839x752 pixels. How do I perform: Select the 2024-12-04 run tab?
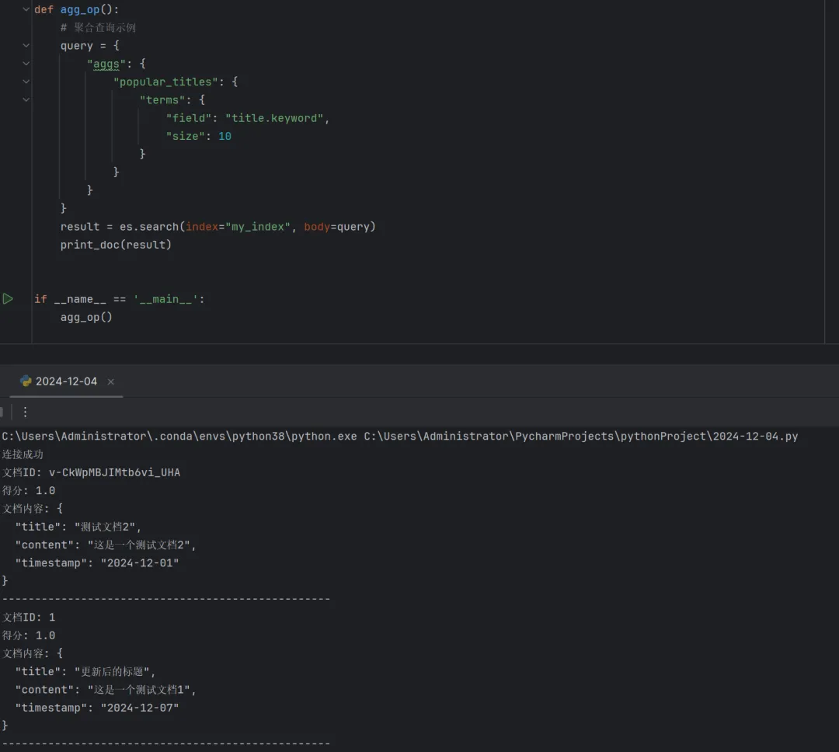[66, 381]
